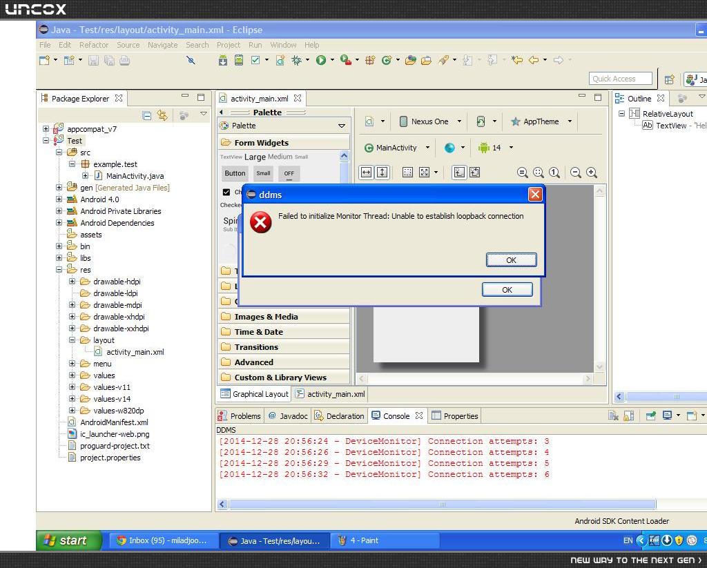Click the Save disk icon in toolbar
The width and height of the screenshot is (707, 568).
(93, 61)
